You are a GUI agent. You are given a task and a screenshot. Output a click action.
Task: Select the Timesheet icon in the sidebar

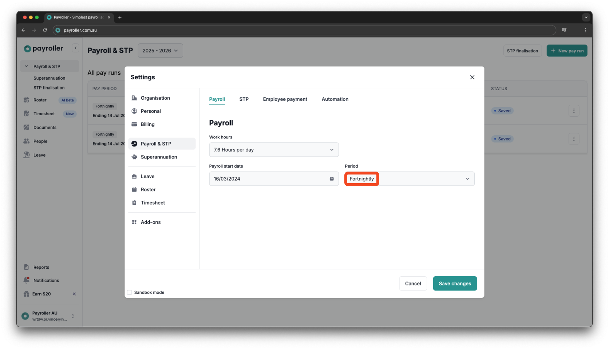[26, 113]
